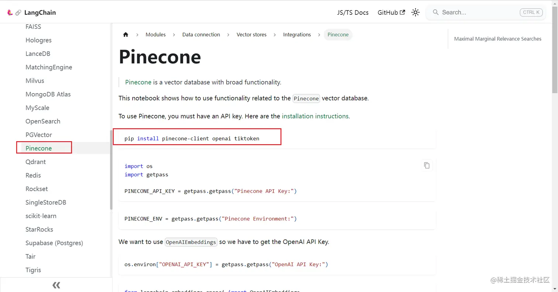
Task: Select LanceDB in the sidebar
Action: click(38, 54)
